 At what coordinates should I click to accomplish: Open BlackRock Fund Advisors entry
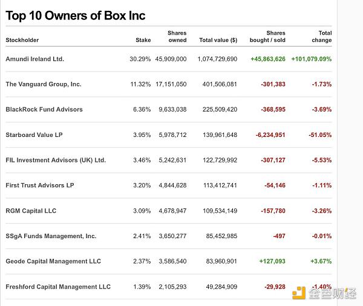coord(44,110)
